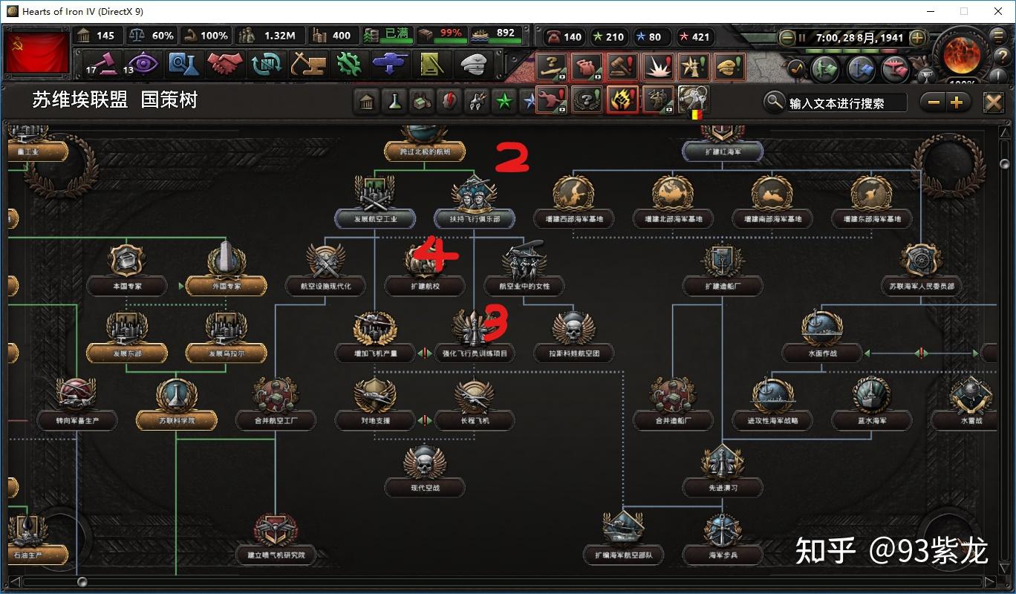Increase game speed with plus button
The image size is (1016, 594).
coord(918,37)
